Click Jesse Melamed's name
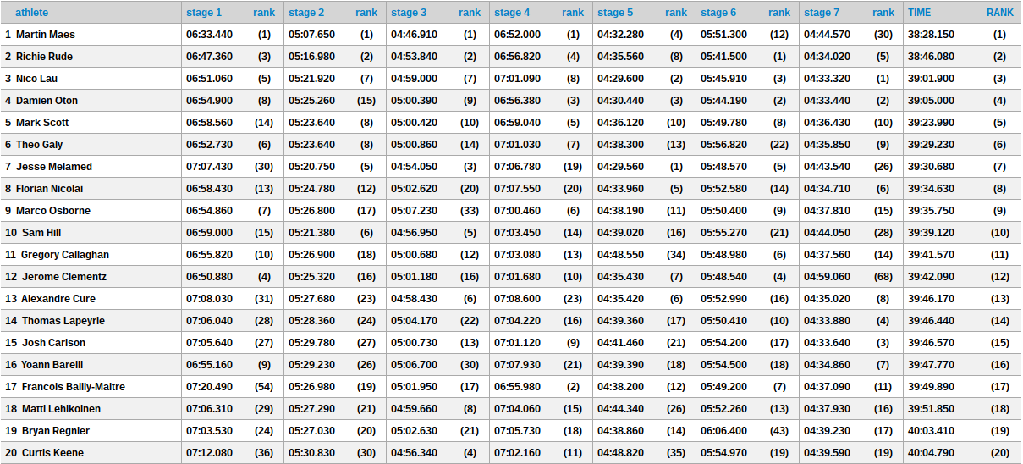1023x464 pixels. pyautogui.click(x=54, y=167)
